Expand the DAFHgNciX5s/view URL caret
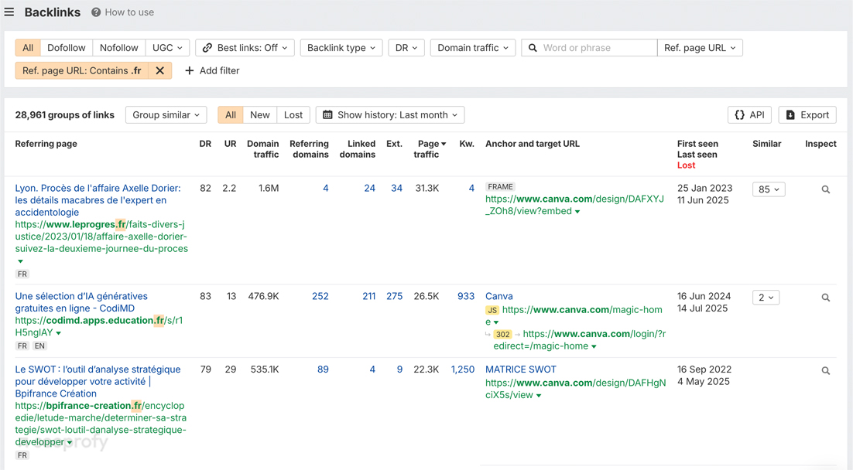The width and height of the screenshot is (853, 470). point(539,396)
